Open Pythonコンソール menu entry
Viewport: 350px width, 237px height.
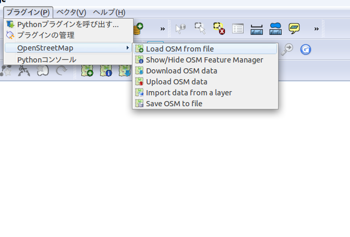click(68, 60)
